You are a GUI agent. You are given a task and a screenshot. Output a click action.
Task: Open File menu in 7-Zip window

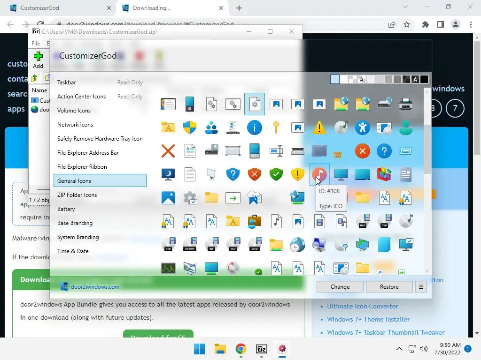(36, 44)
